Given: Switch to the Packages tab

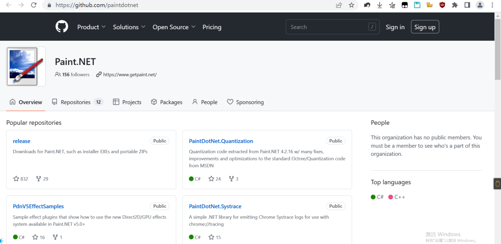Looking at the screenshot, I should tap(167, 102).
